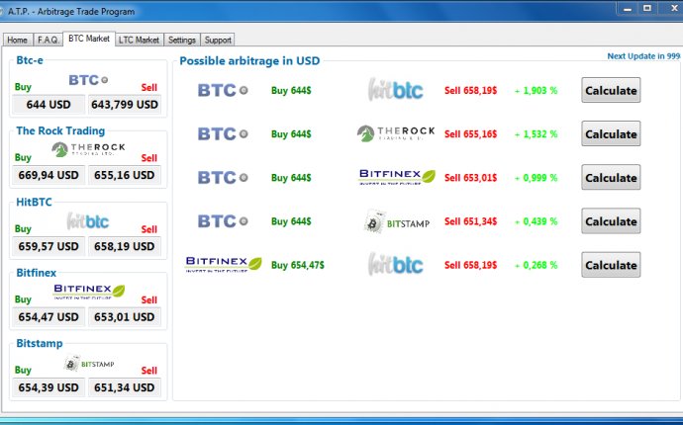Screen dimensions: 683x425
Task: Click the Buy 654,47$ label
Action: click(298, 265)
